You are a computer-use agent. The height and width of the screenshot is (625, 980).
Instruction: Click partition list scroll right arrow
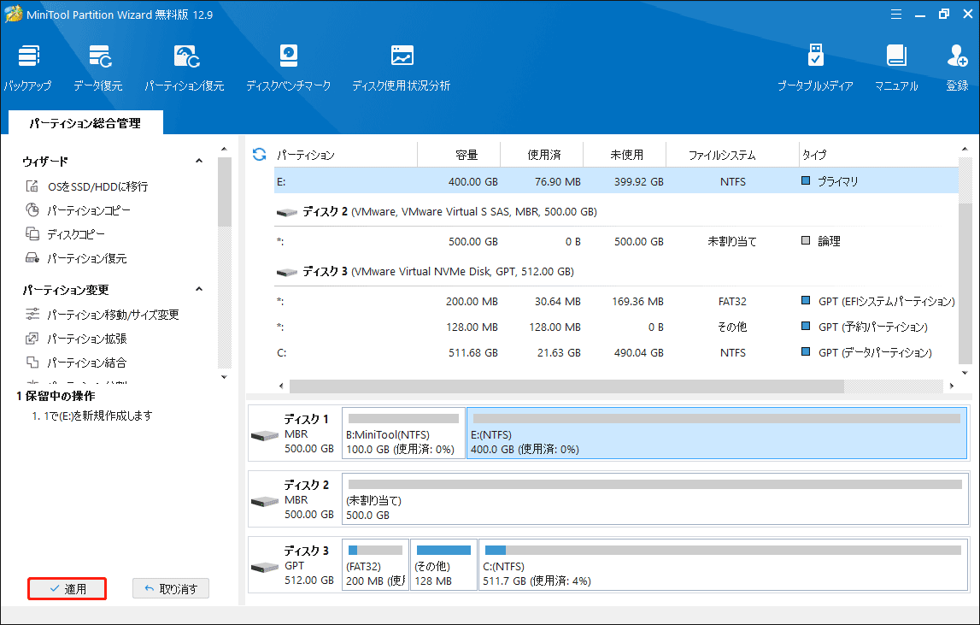pyautogui.click(x=951, y=386)
